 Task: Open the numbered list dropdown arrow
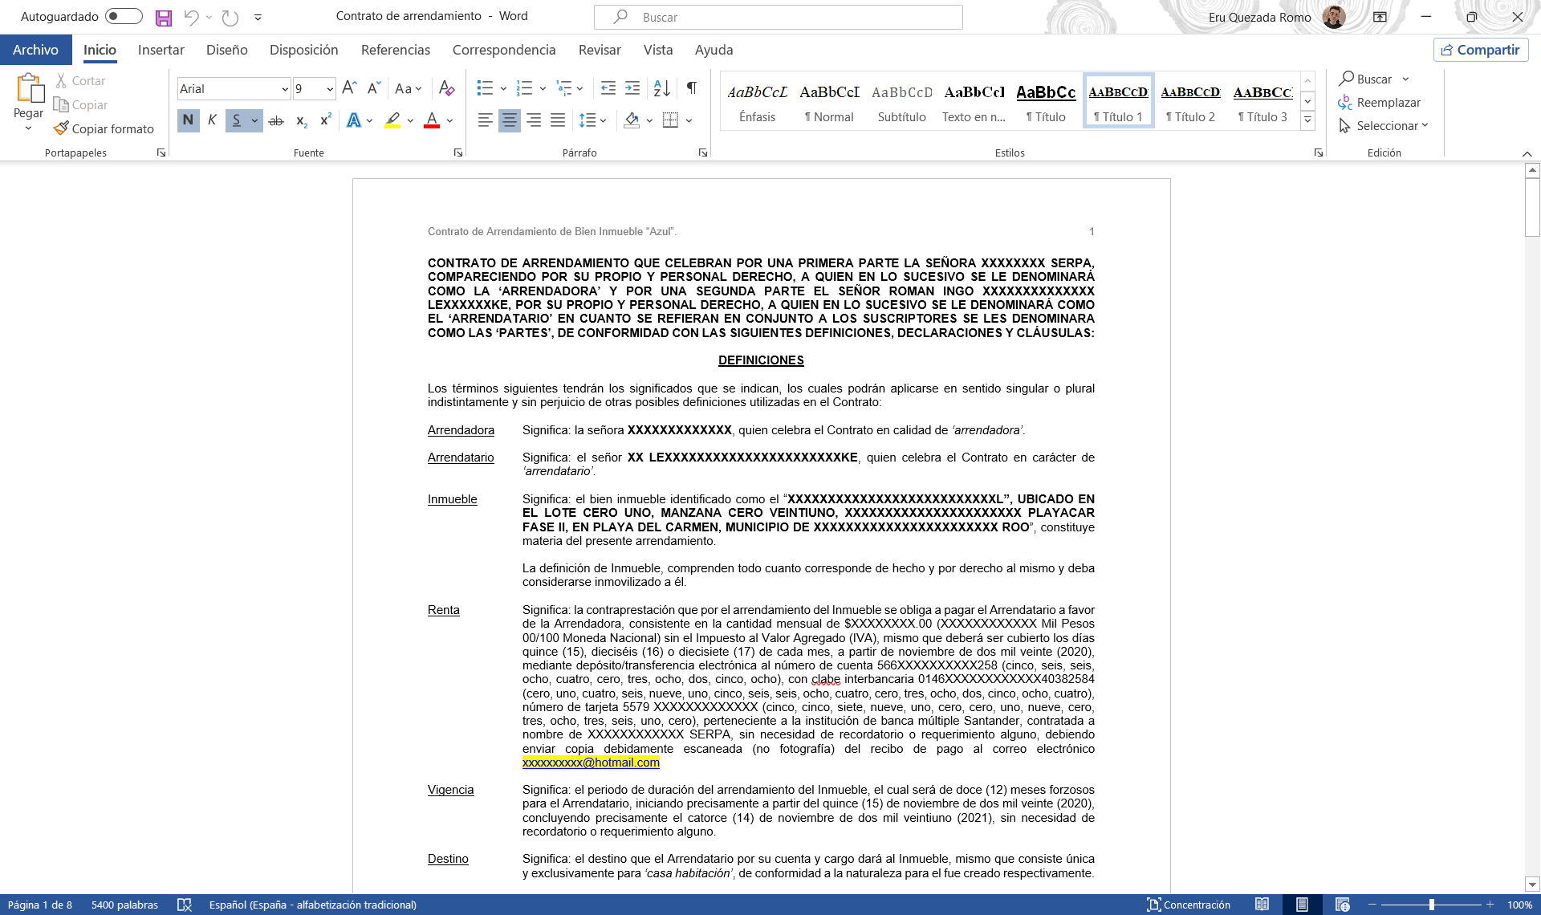pos(543,88)
